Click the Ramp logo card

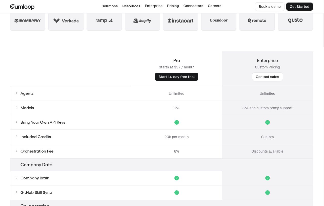point(104,22)
